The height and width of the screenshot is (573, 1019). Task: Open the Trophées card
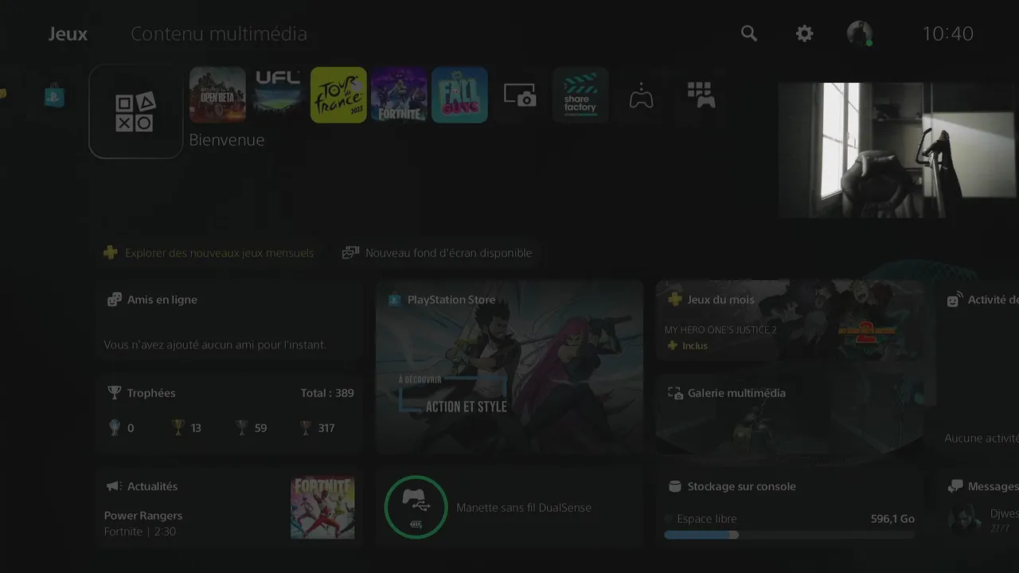229,412
